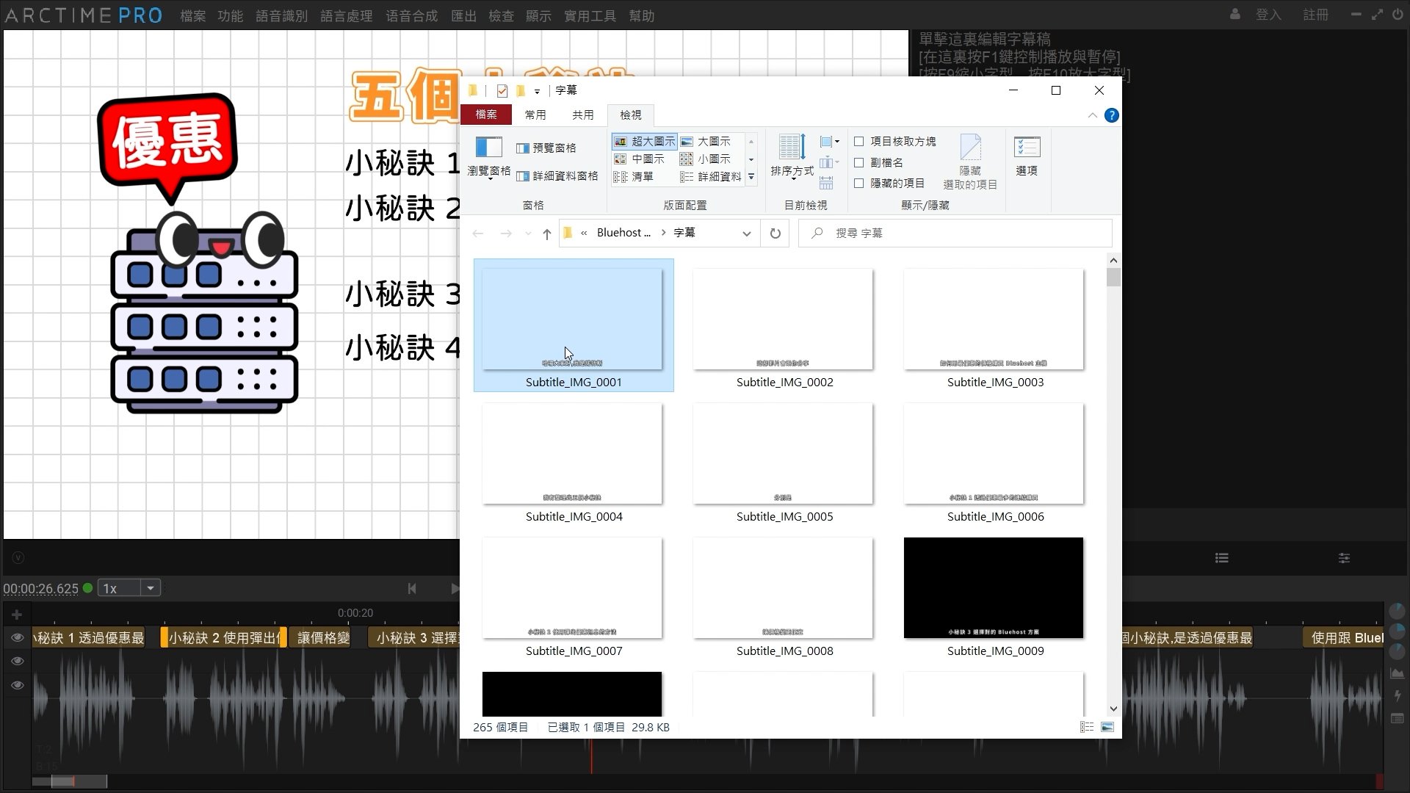1410x793 pixels.
Task: Click details view icon in Explorer status bar
Action: point(1087,727)
